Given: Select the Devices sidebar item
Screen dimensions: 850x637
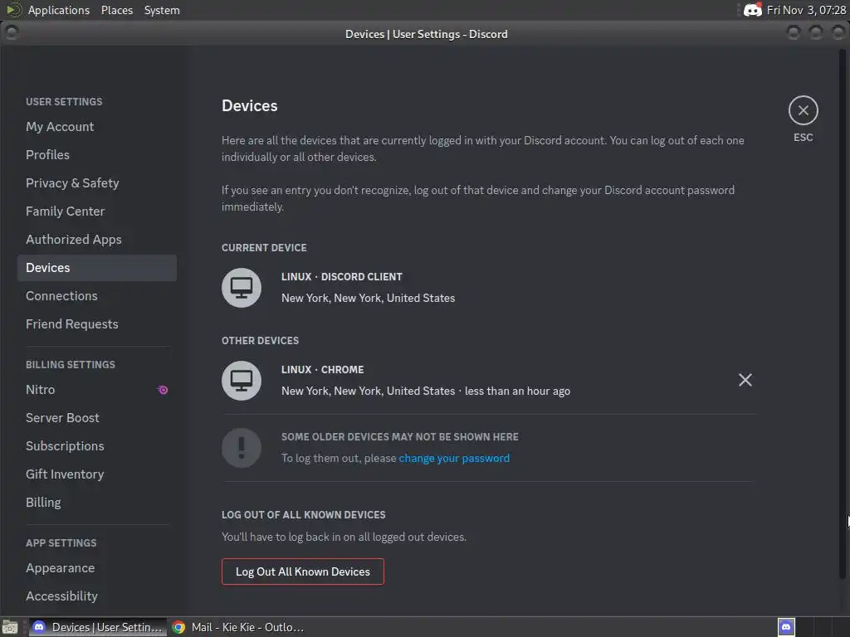Looking at the screenshot, I should click(97, 268).
